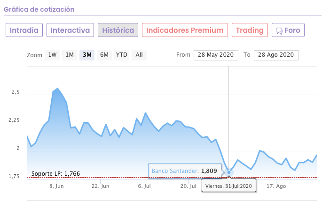Viewport: 330px width, 201px height.
Task: Show All historical data
Action: tap(139, 55)
